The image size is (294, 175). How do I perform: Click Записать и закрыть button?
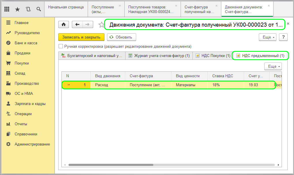[x=81, y=37]
